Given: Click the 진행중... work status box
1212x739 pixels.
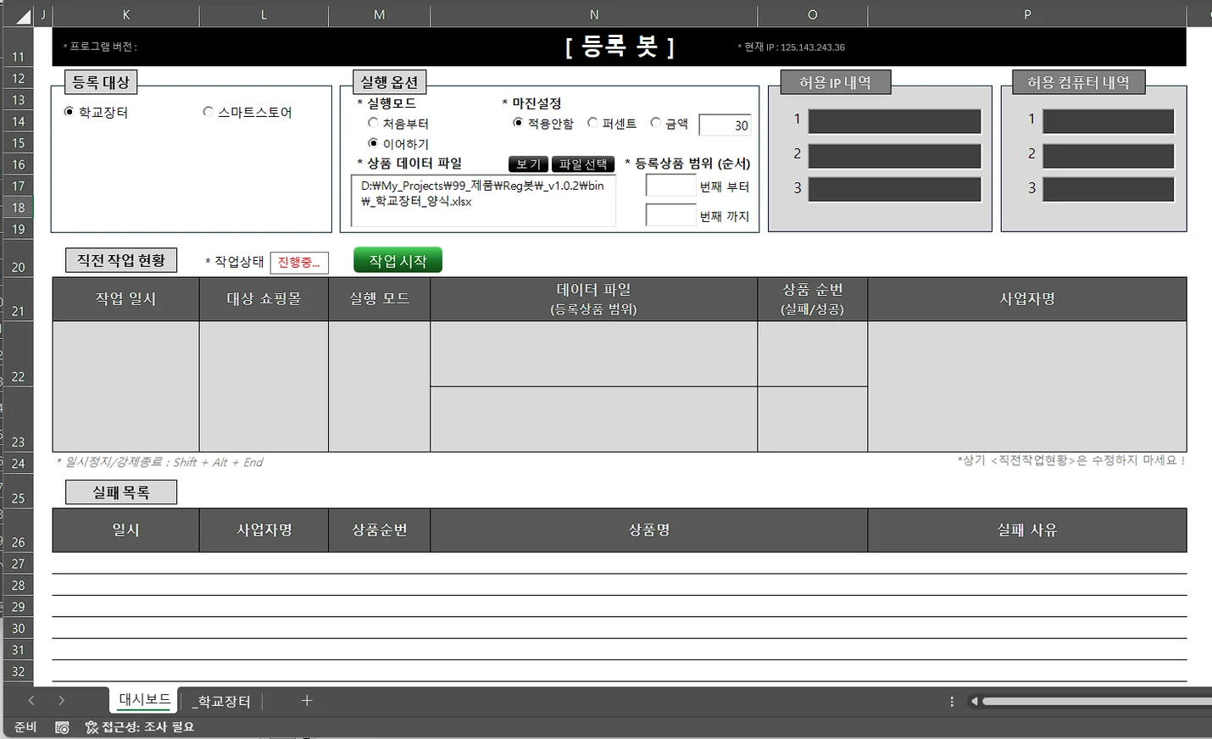Looking at the screenshot, I should pyautogui.click(x=299, y=263).
